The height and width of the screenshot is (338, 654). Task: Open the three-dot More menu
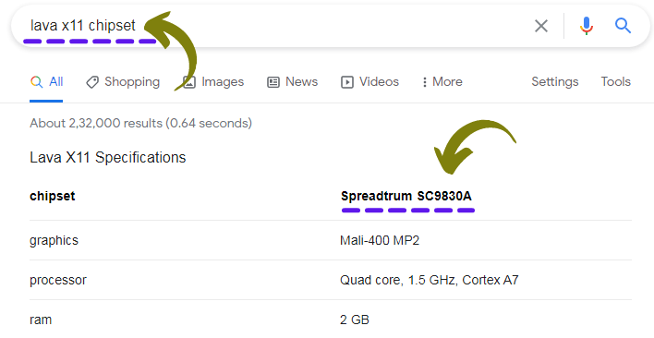(x=442, y=81)
